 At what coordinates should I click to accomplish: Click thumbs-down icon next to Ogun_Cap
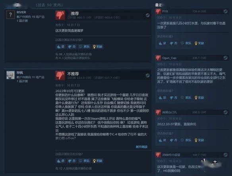coord(158,58)
